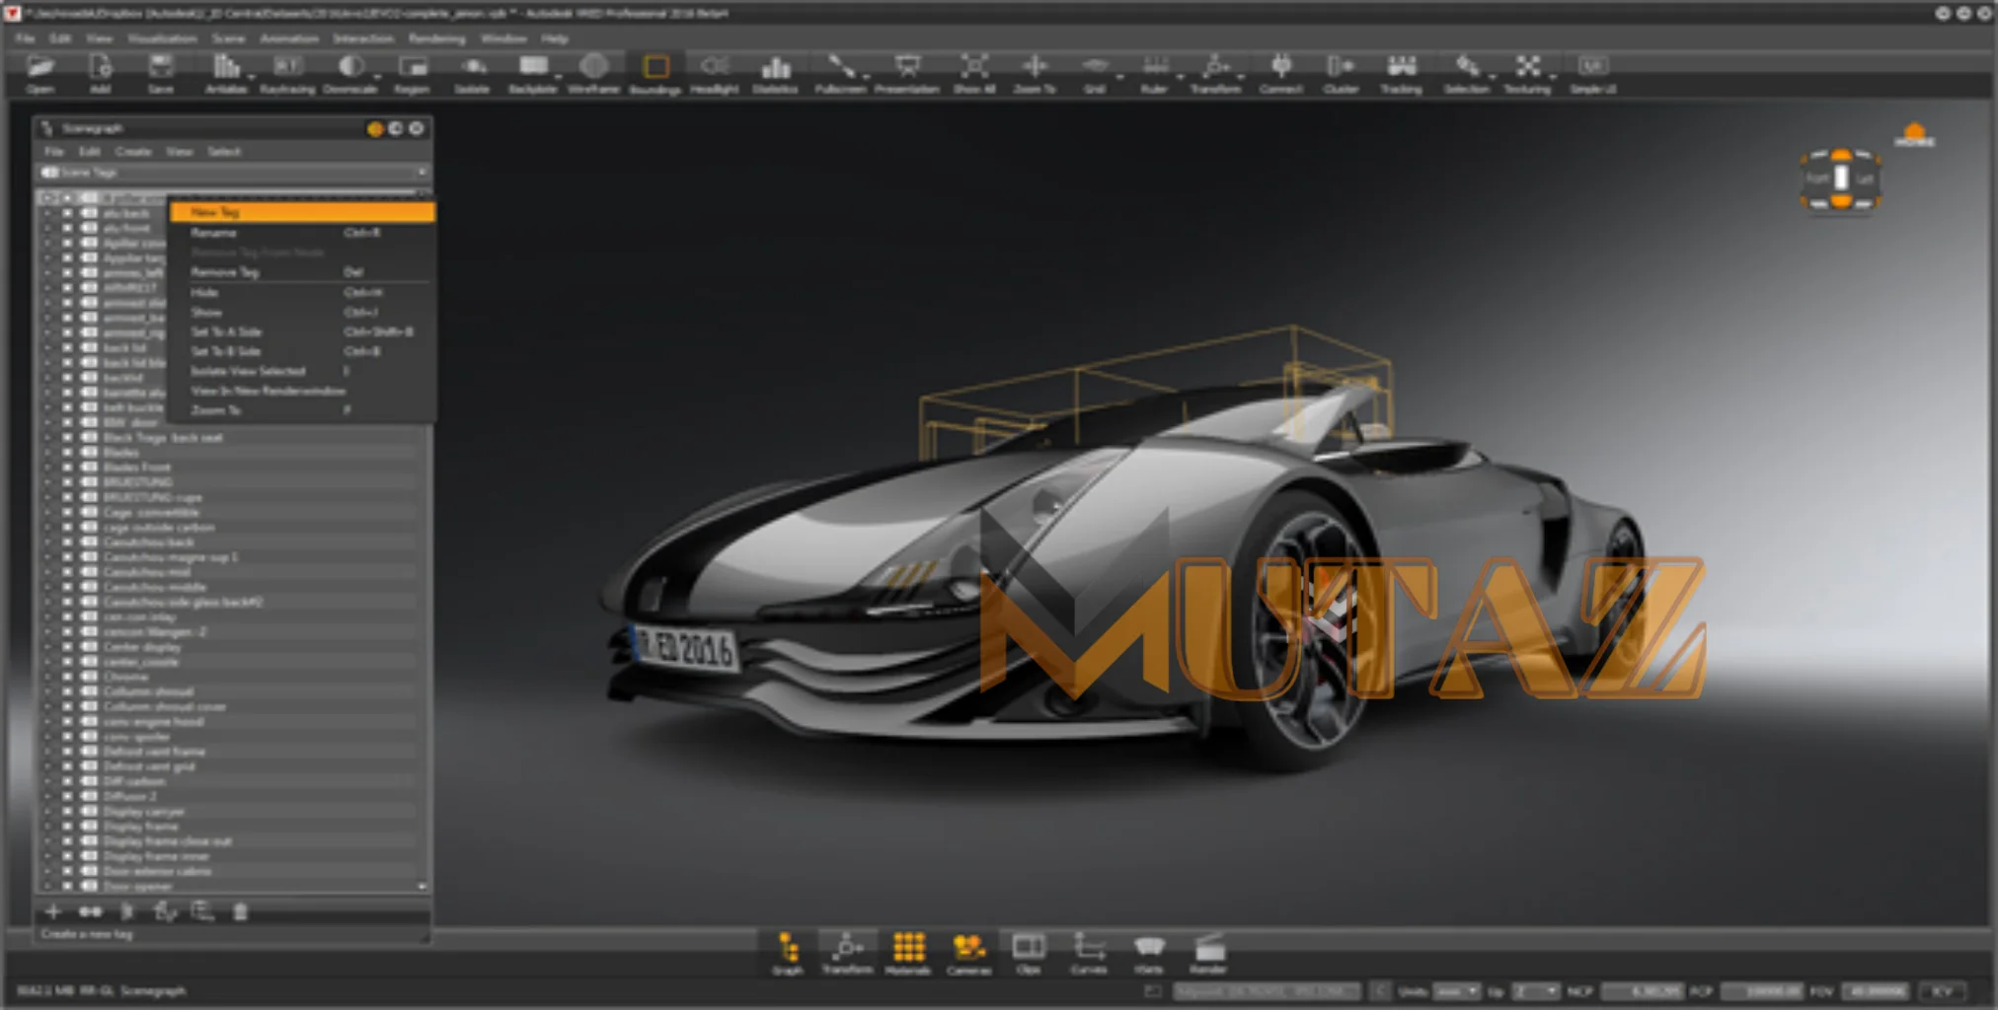Enable the Raytracing toolbar icon
The height and width of the screenshot is (1010, 1998).
point(287,67)
